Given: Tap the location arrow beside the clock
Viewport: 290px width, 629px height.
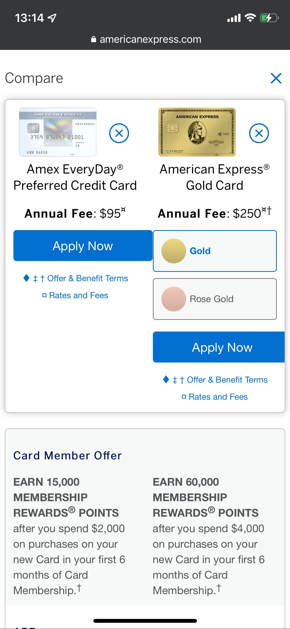Looking at the screenshot, I should (52, 18).
